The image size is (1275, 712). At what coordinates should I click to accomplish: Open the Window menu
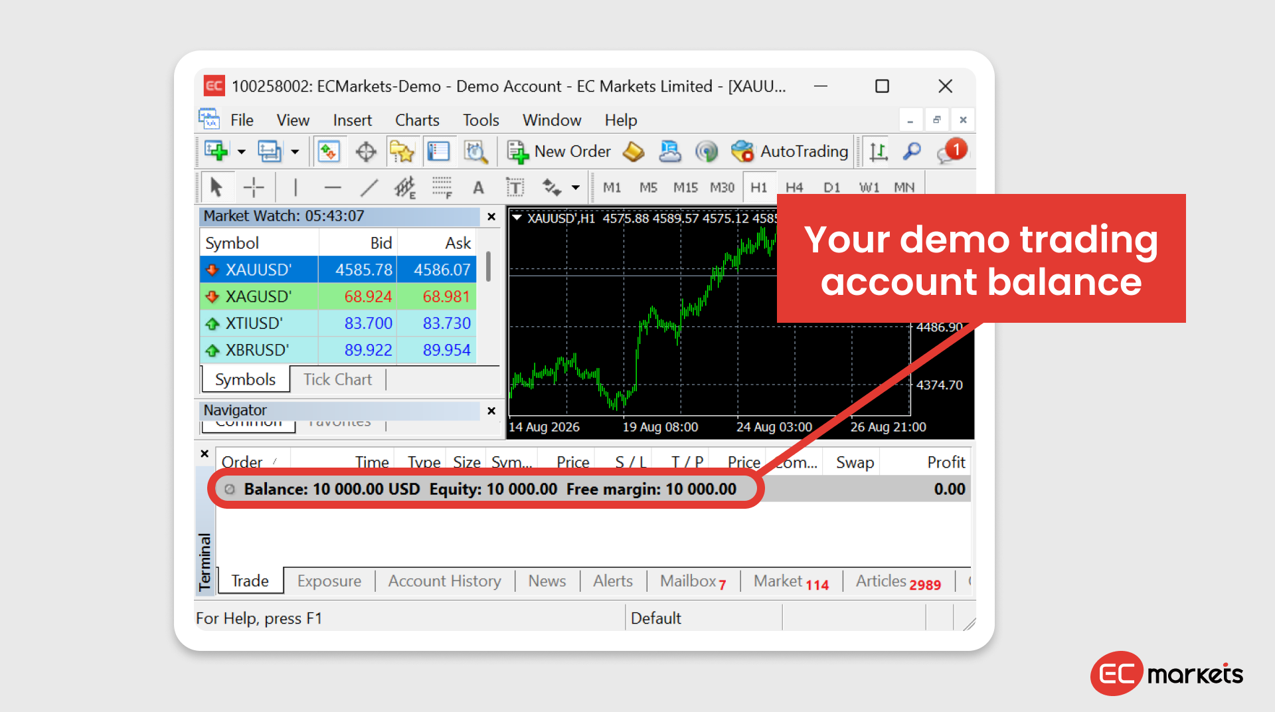tap(552, 120)
